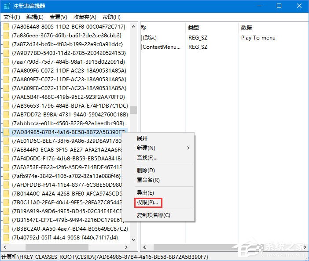The width and height of the screenshot is (309, 261).
Task: Click the folder icon of {7AB36653-1796-484B-BDFA-E74F1DB7C1DC}
Action: 6,106
